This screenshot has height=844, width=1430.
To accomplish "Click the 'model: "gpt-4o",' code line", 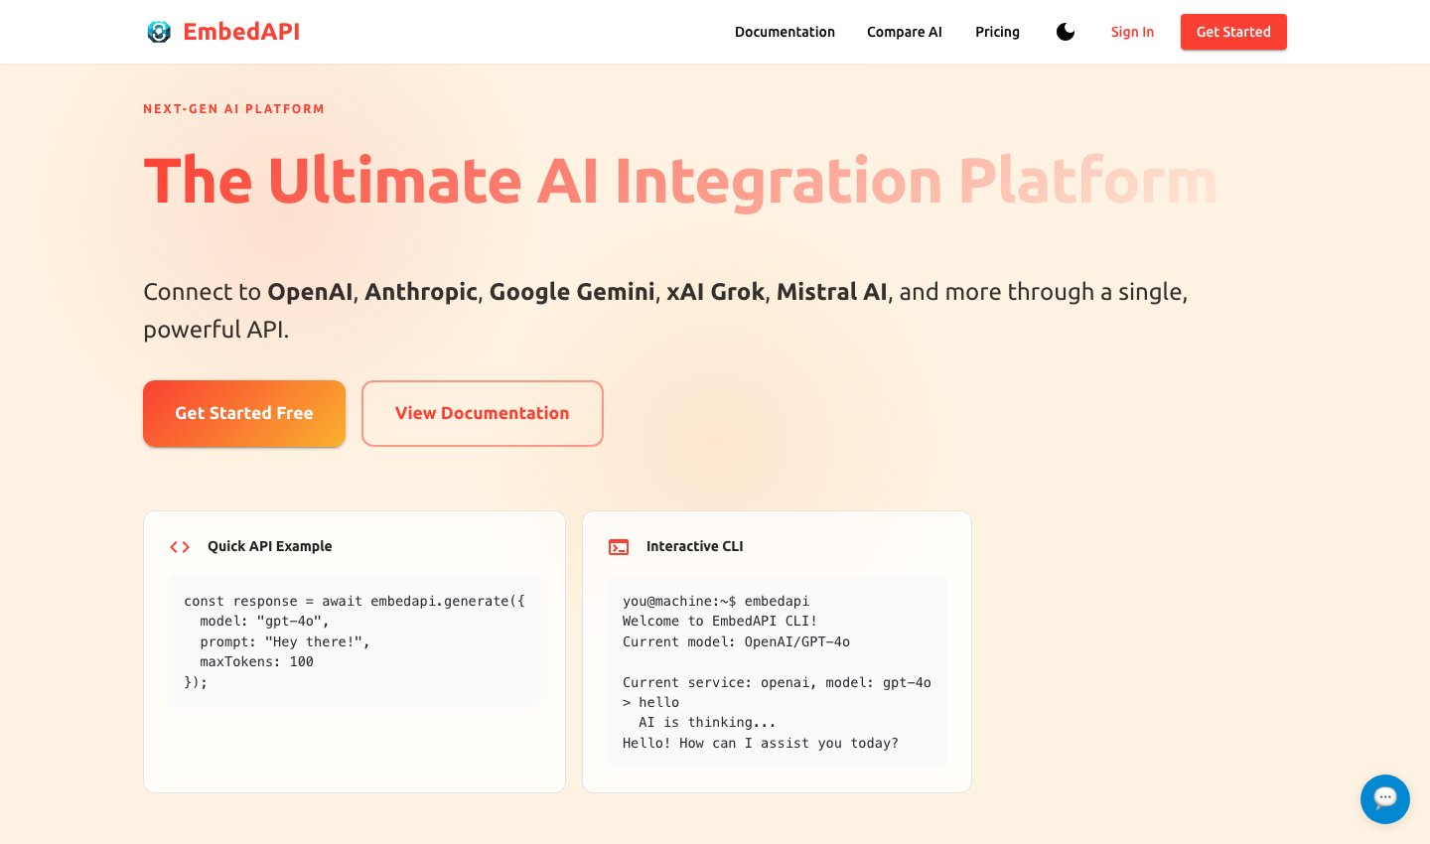I will 264,622.
